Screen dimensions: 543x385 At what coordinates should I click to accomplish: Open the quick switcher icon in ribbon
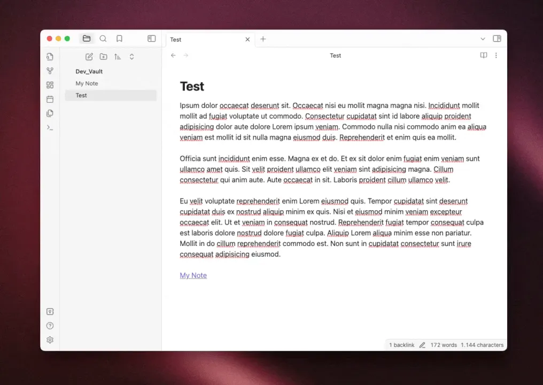(x=50, y=57)
